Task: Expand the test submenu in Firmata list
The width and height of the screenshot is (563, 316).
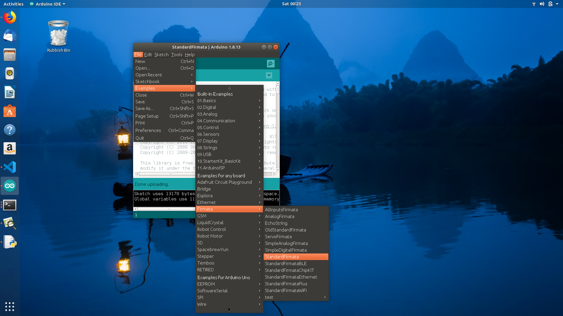Action: pyautogui.click(x=296, y=297)
